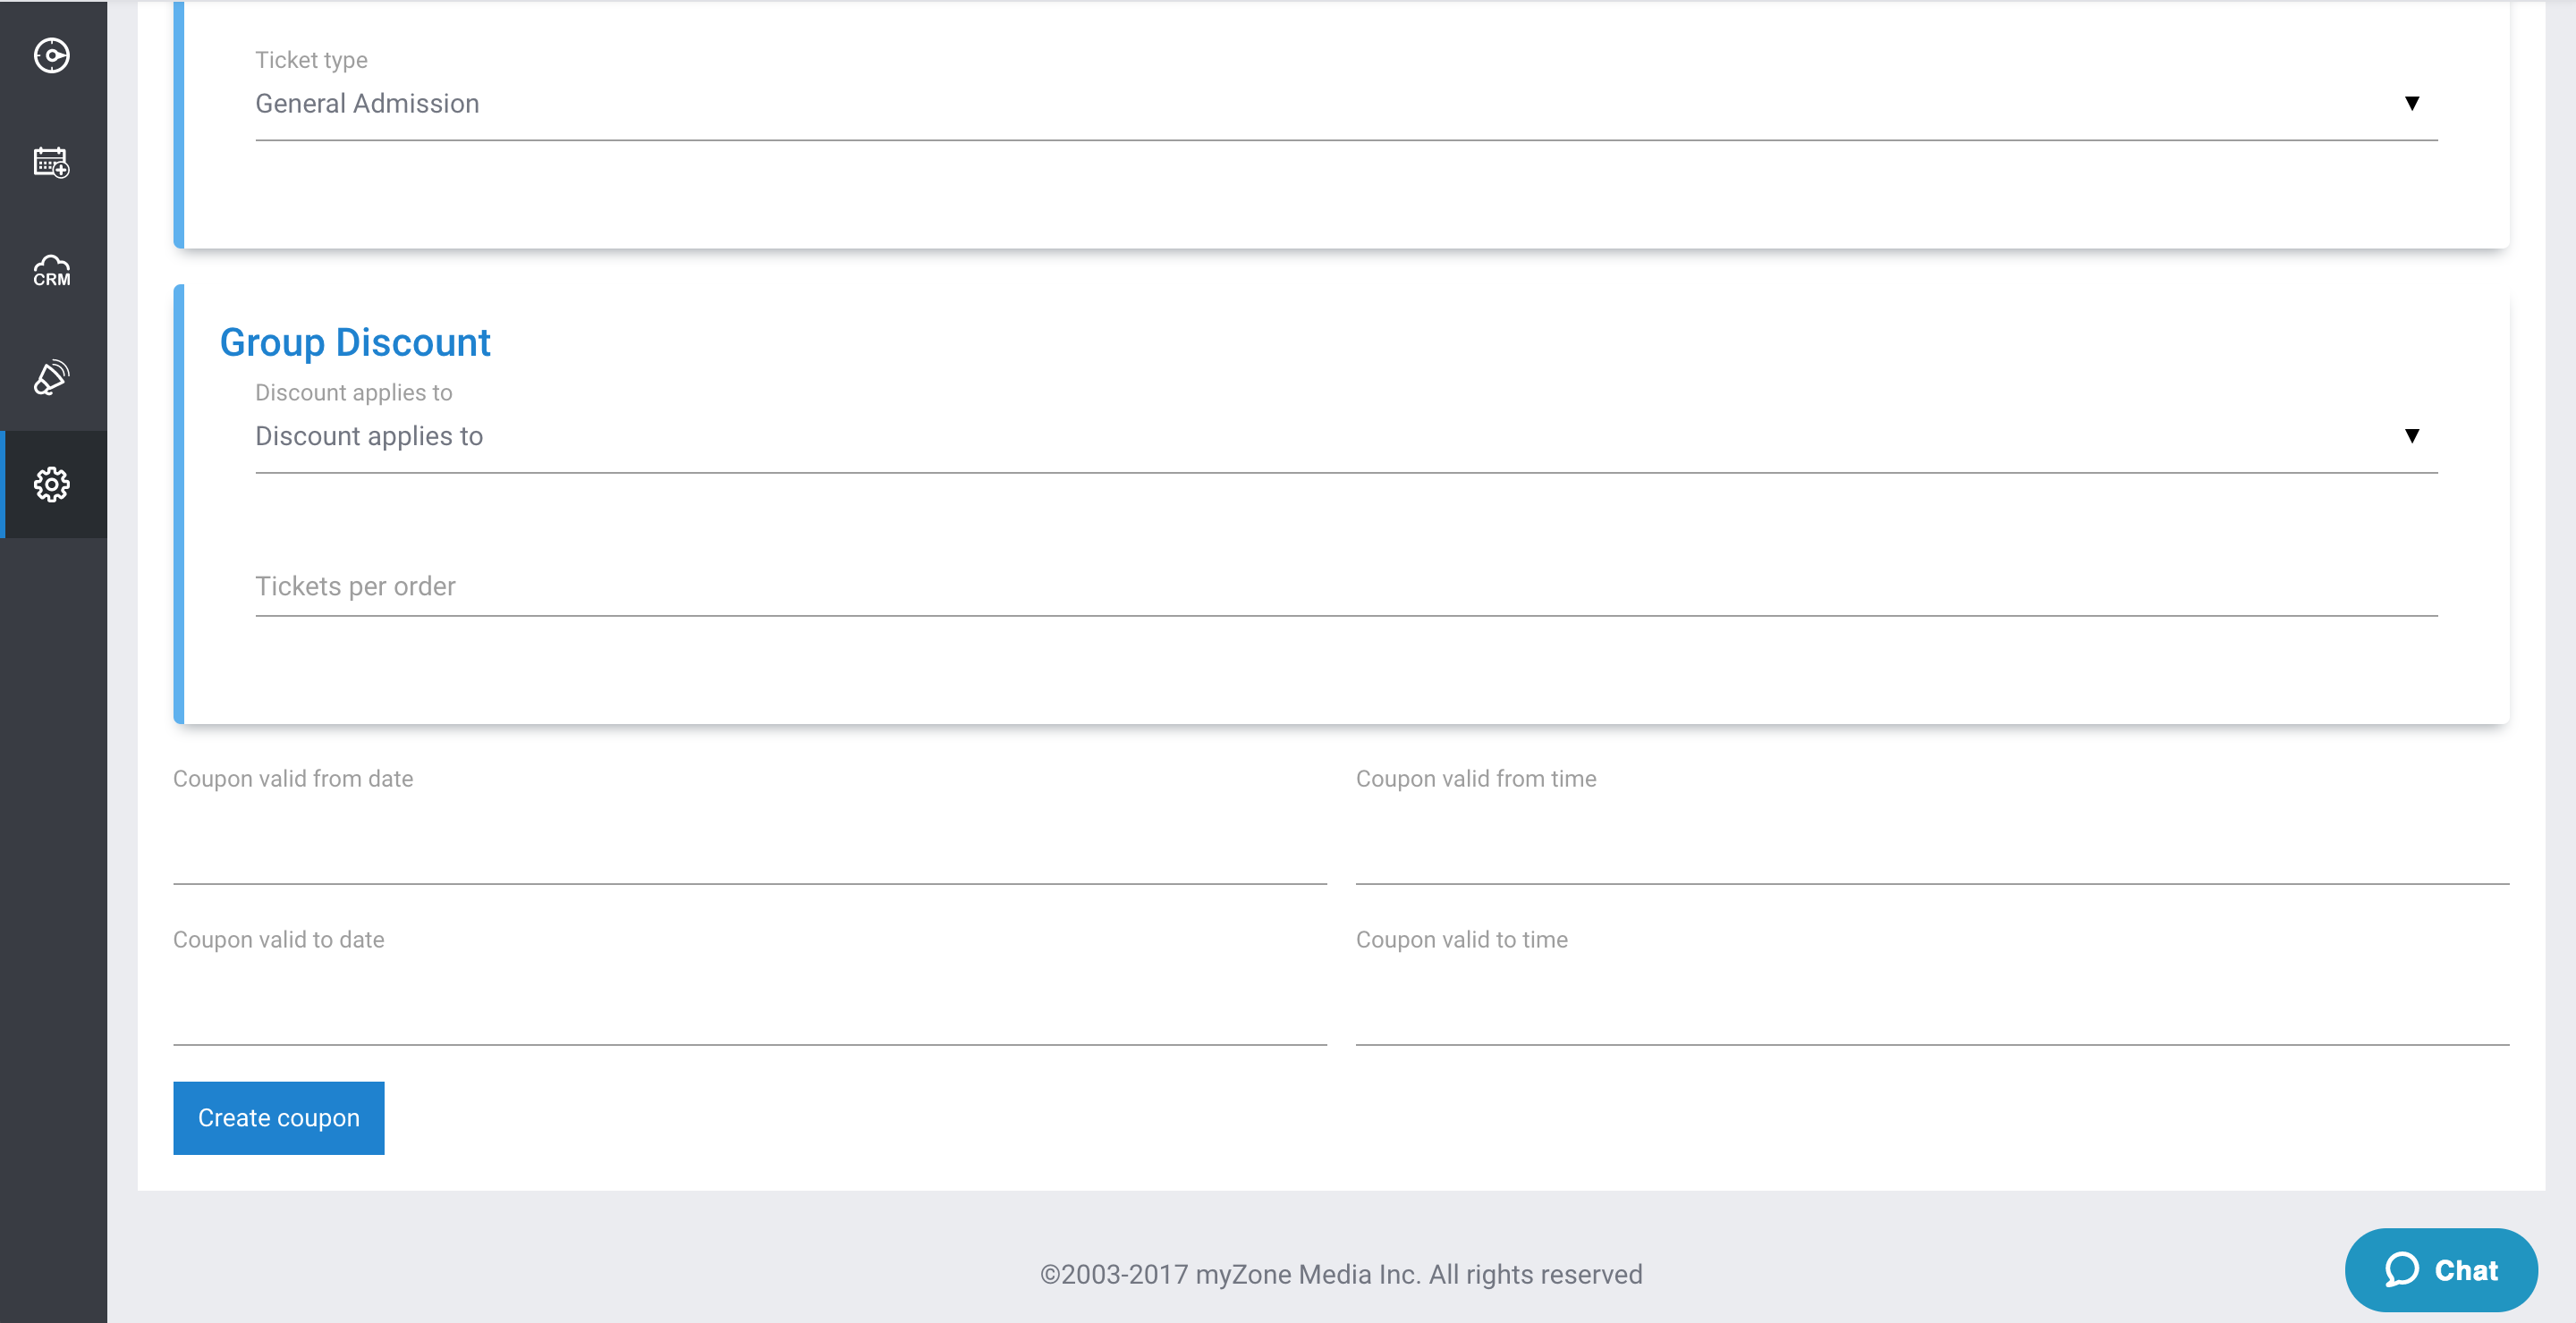Image resolution: width=2576 pixels, height=1323 pixels.
Task: Open the CRM cloud sidebar icon
Action: coord(52,270)
